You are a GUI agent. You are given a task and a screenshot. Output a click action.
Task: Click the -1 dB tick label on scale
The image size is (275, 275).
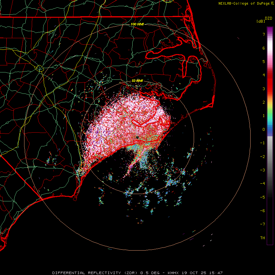point(262,143)
